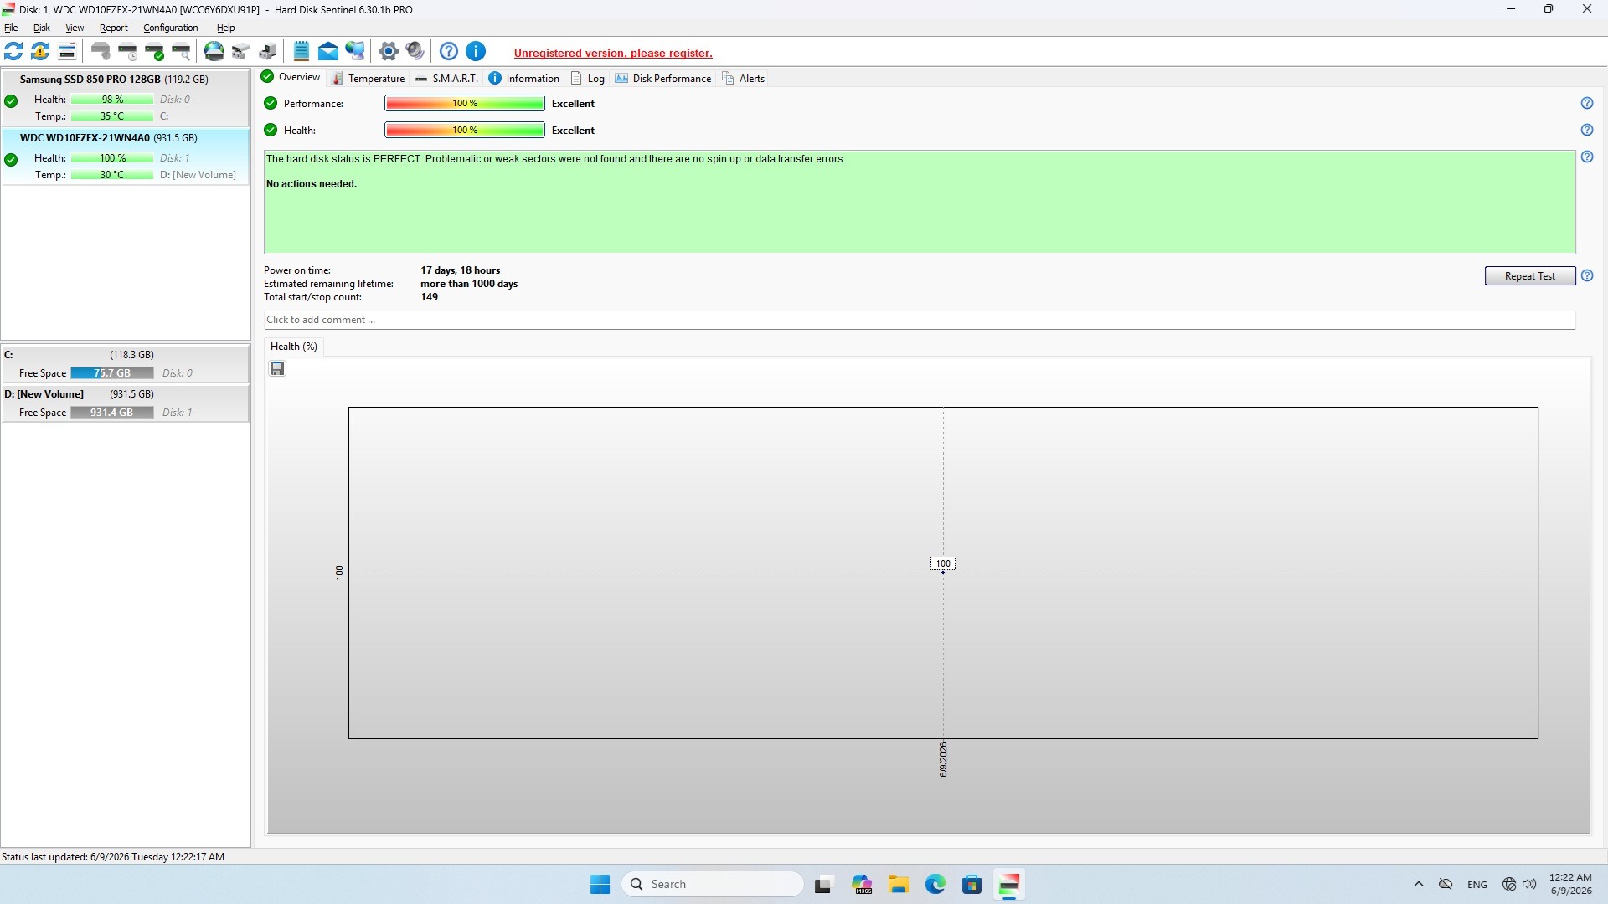Click the C: 75.7 GB free space bar

[x=112, y=373]
